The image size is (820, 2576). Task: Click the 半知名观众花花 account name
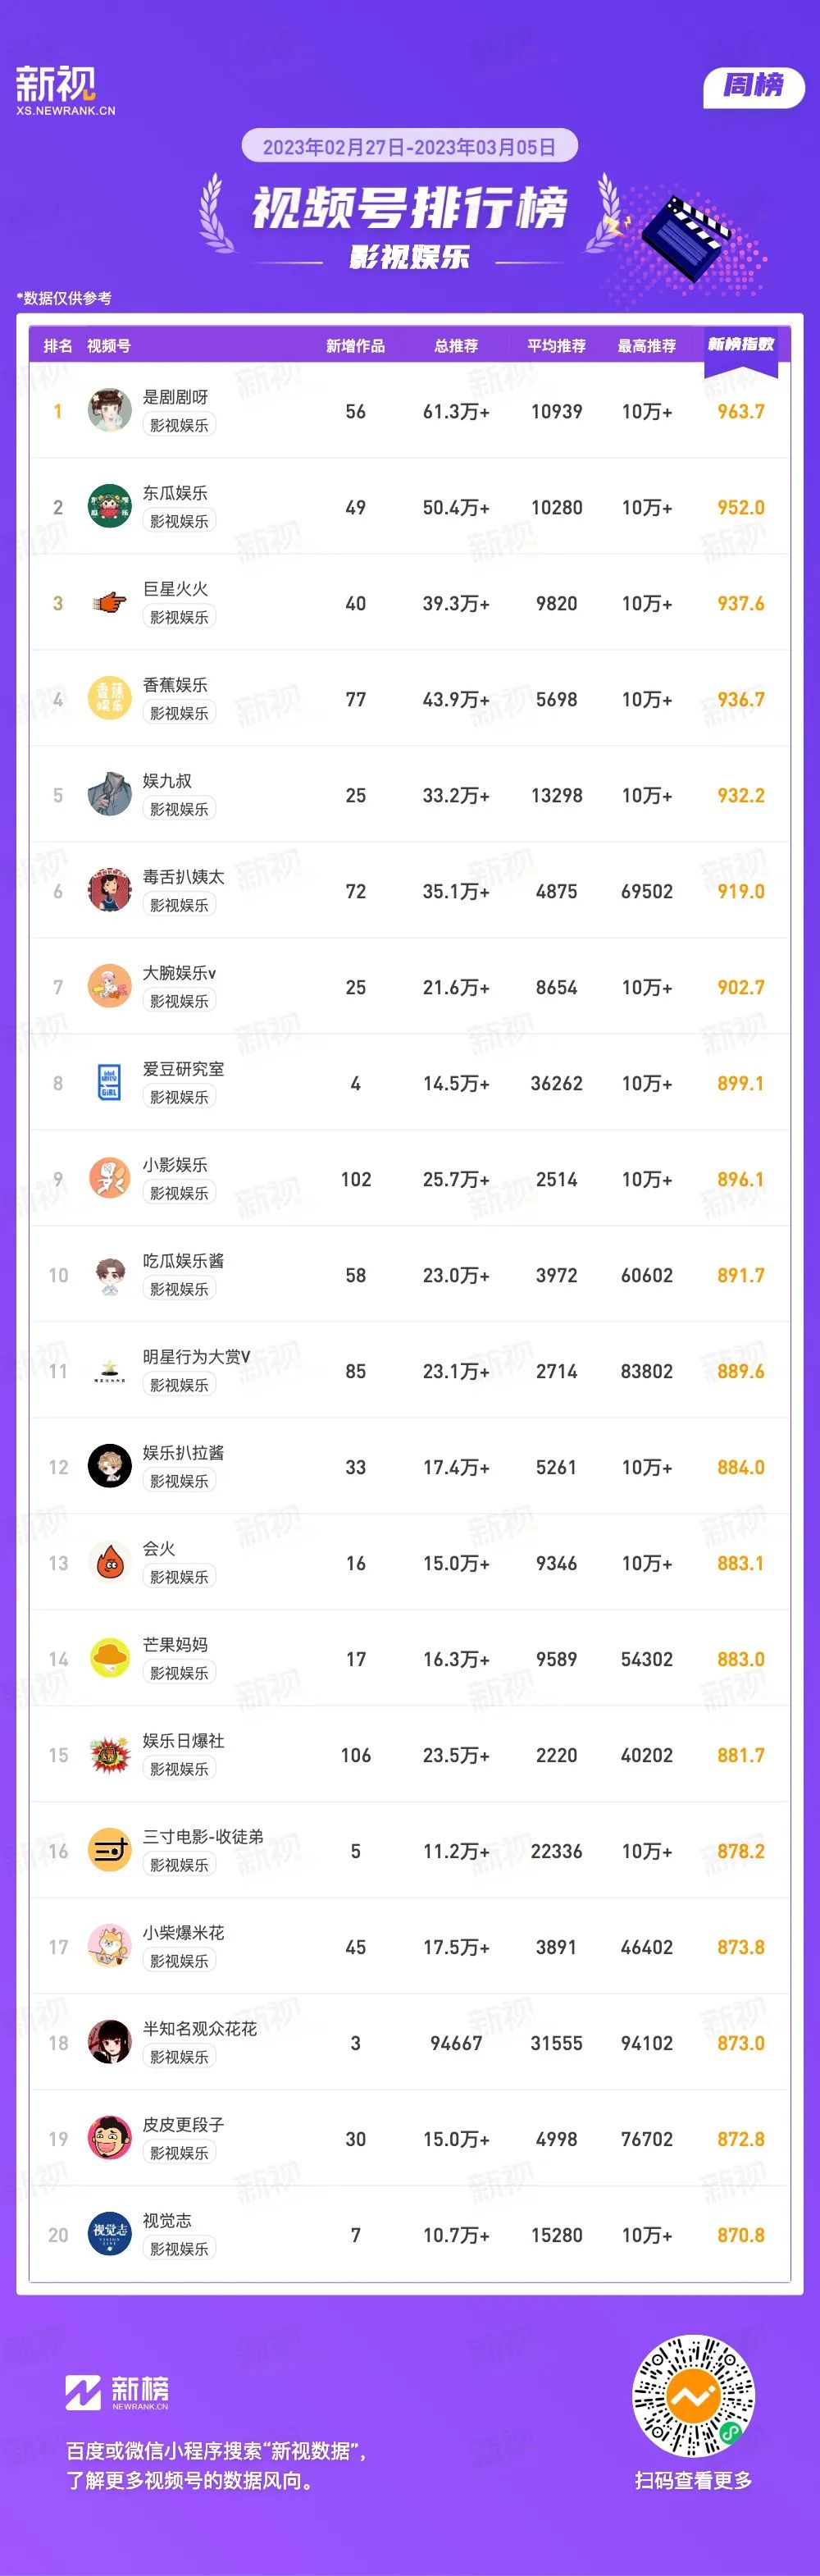click(200, 2029)
